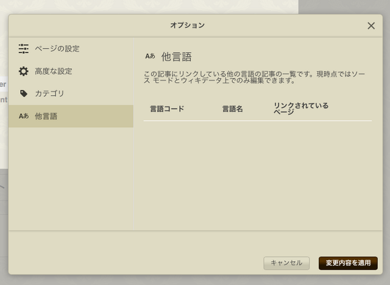Screen dimensions: 390x285
Task: Click the advanced settings gear icon
Action: pyautogui.click(x=24, y=71)
